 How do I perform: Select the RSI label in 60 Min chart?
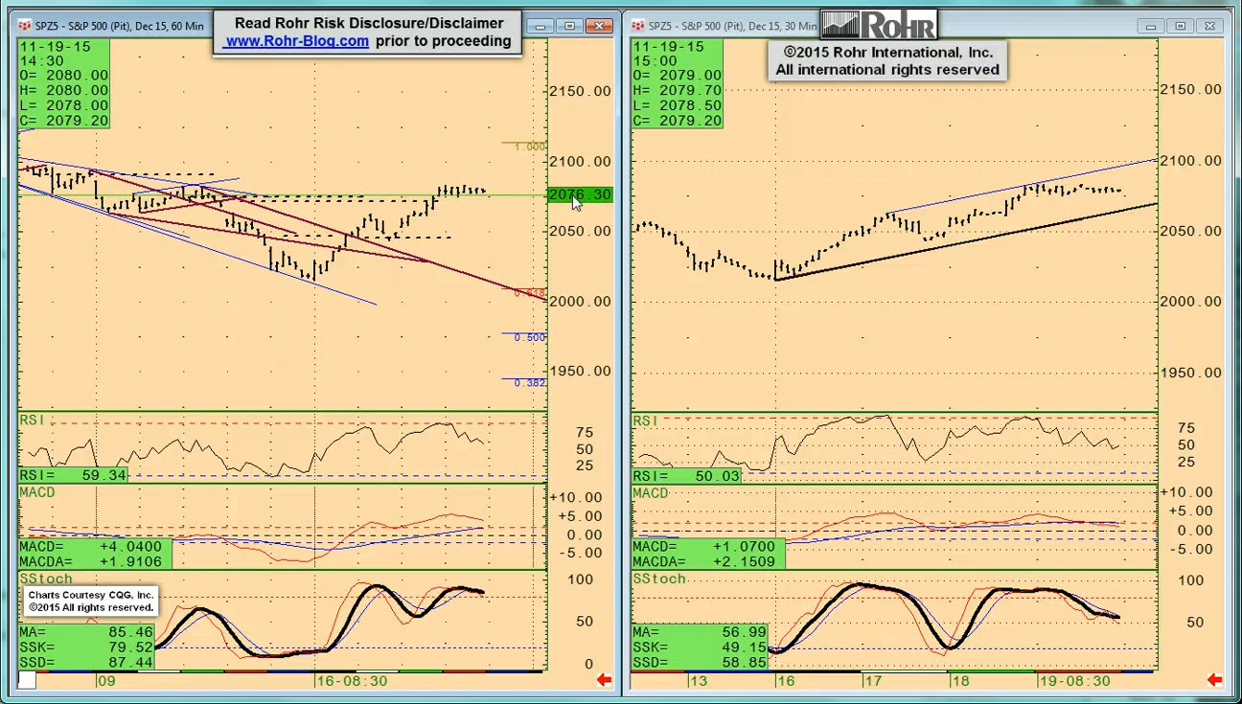[x=33, y=420]
